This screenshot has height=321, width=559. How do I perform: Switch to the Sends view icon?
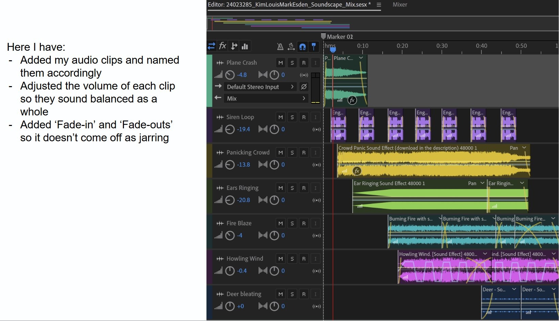(x=234, y=46)
